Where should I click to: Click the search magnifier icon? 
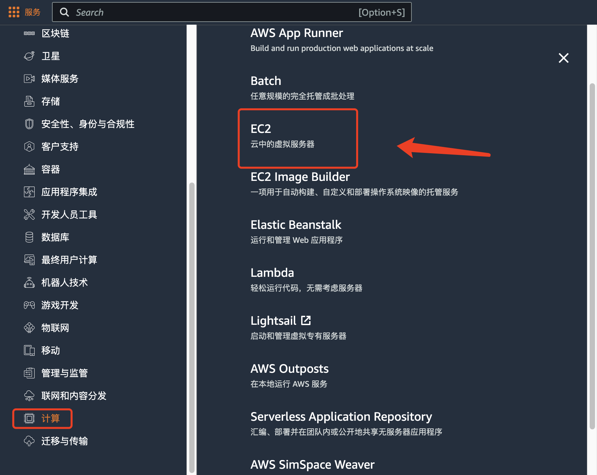[64, 12]
